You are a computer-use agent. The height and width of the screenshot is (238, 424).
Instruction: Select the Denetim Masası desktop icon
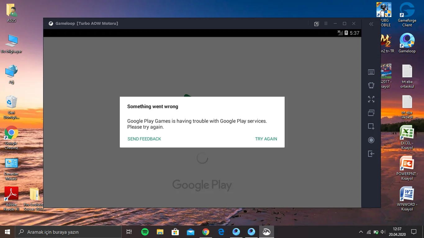tap(11, 169)
